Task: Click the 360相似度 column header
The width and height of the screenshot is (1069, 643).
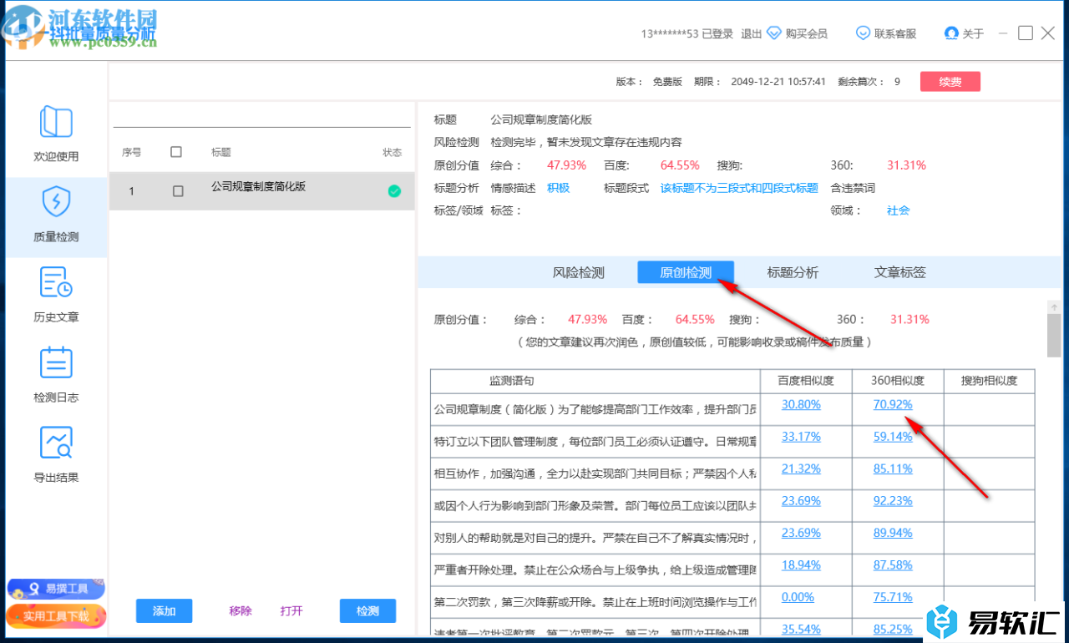Action: [898, 381]
